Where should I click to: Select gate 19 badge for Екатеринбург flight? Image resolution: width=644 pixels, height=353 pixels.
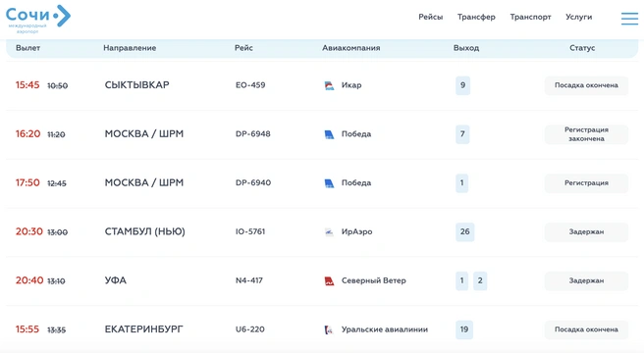[464, 329]
